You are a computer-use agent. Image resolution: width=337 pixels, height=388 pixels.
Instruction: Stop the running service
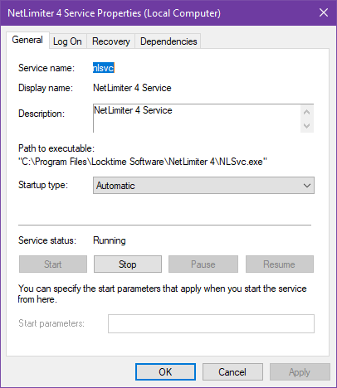coord(128,264)
